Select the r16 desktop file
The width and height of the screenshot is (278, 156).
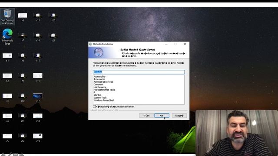(38, 77)
